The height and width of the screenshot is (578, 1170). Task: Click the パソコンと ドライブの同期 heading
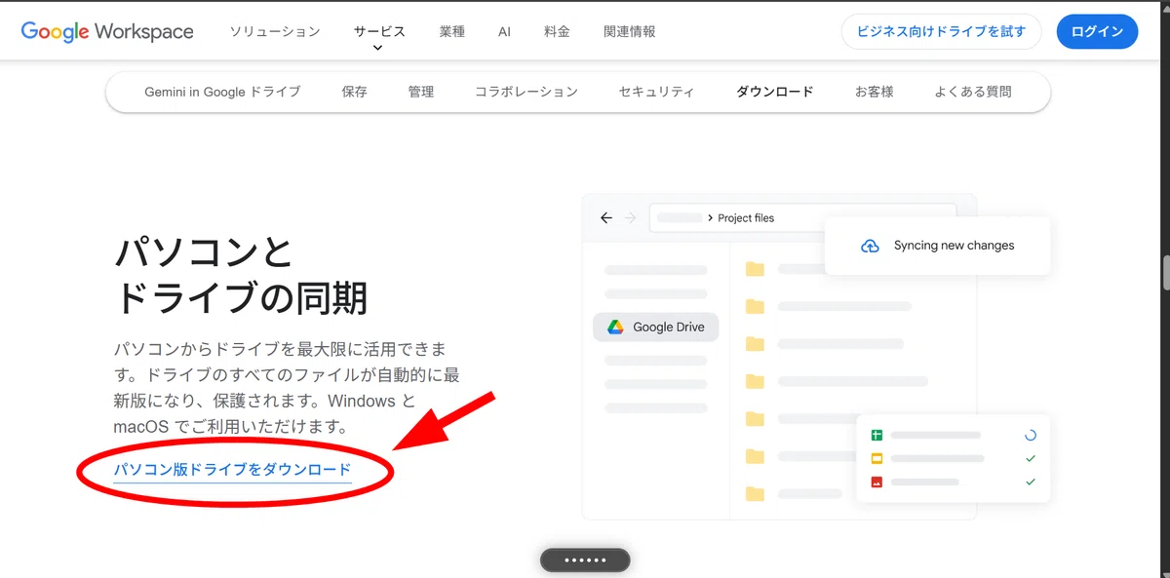(x=241, y=276)
